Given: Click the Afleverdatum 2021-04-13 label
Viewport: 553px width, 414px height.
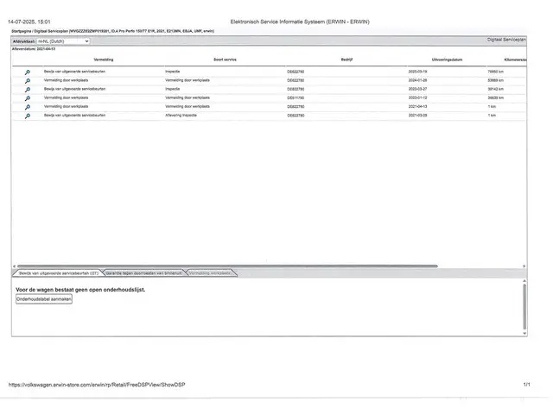Looking at the screenshot, I should [x=34, y=49].
